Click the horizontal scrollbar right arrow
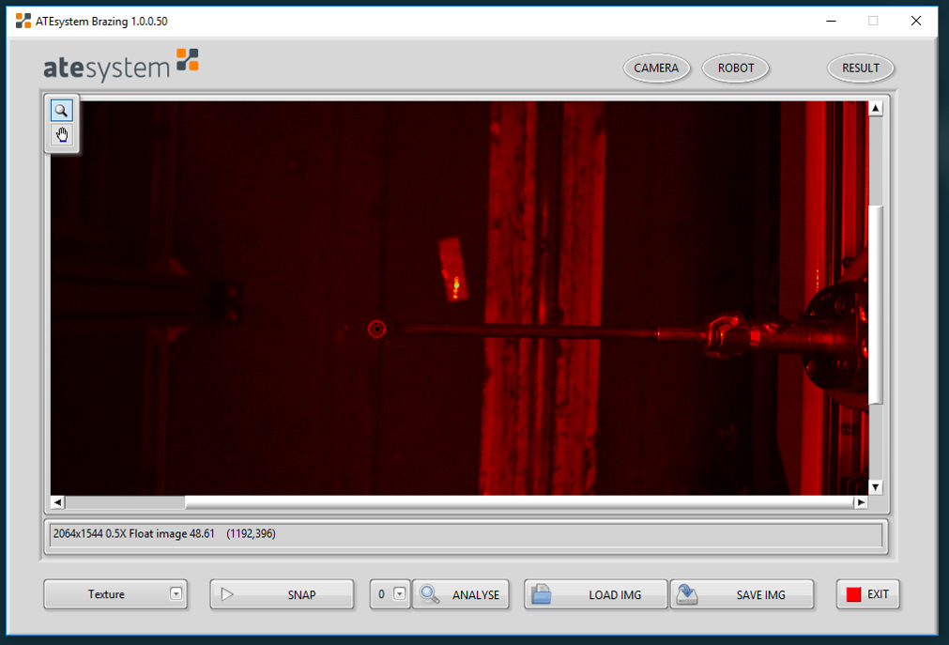Image resolution: width=949 pixels, height=645 pixels. pyautogui.click(x=861, y=502)
